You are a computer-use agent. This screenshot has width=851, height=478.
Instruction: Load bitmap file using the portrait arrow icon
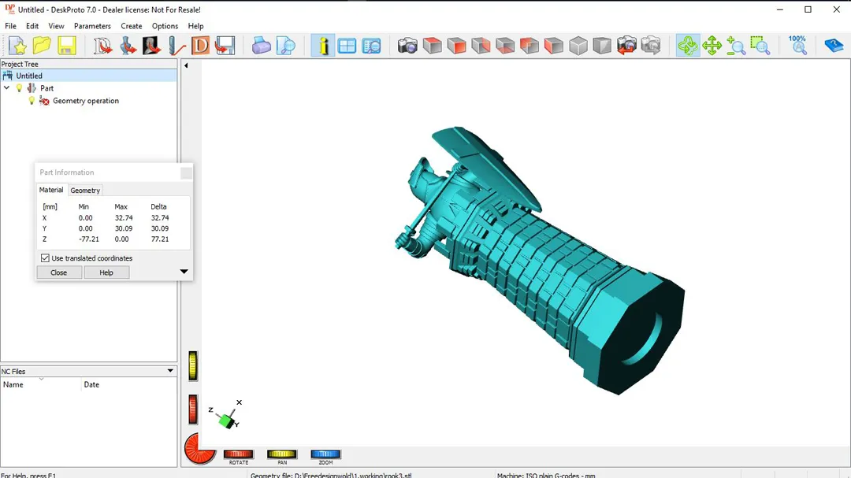tap(151, 46)
